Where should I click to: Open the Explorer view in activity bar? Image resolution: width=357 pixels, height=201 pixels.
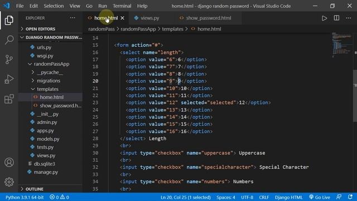tap(9, 20)
